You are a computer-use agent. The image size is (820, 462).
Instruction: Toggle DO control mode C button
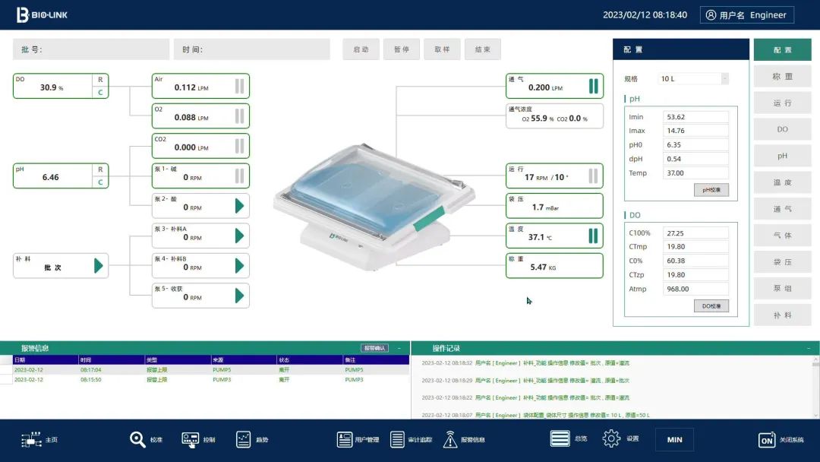coord(100,93)
